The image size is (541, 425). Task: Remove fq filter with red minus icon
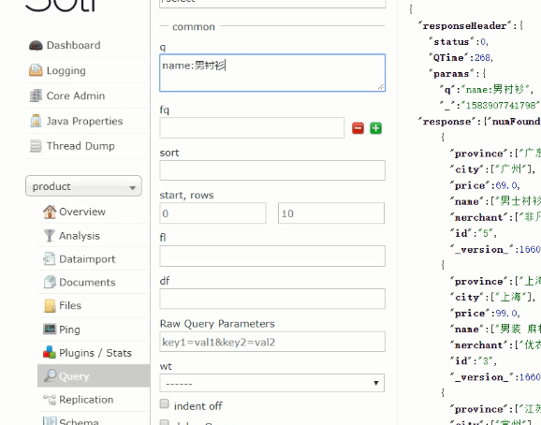358,128
